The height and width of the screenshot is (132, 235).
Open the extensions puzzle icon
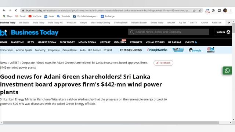click(213, 11)
